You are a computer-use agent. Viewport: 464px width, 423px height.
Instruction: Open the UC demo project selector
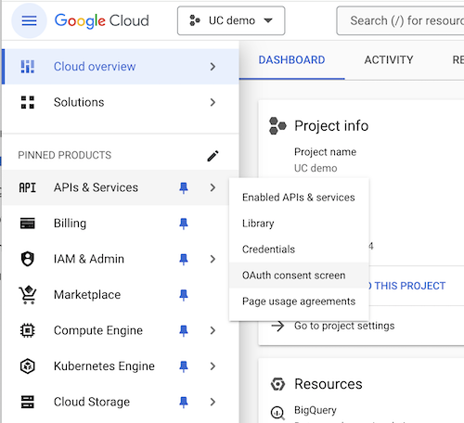[x=231, y=20]
